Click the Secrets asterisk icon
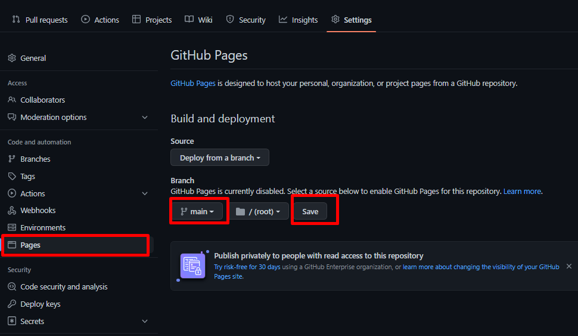Screen dimensions: 578x336 tap(12, 321)
